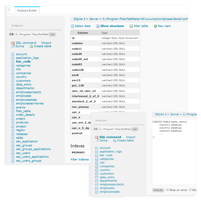Click the Server breadcrumb in overlay window
This screenshot has height=201, width=201.
click(x=175, y=114)
